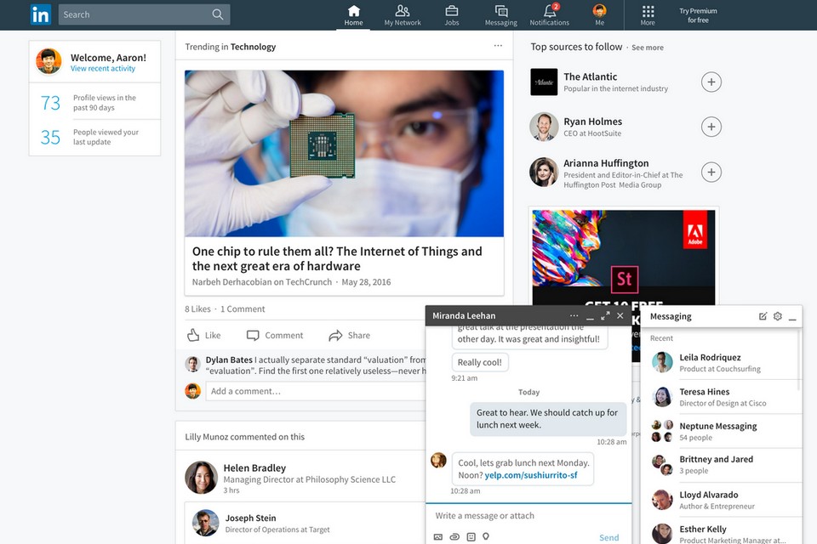
Task: Click Aaron's welcome profile photo
Action: pyautogui.click(x=49, y=61)
